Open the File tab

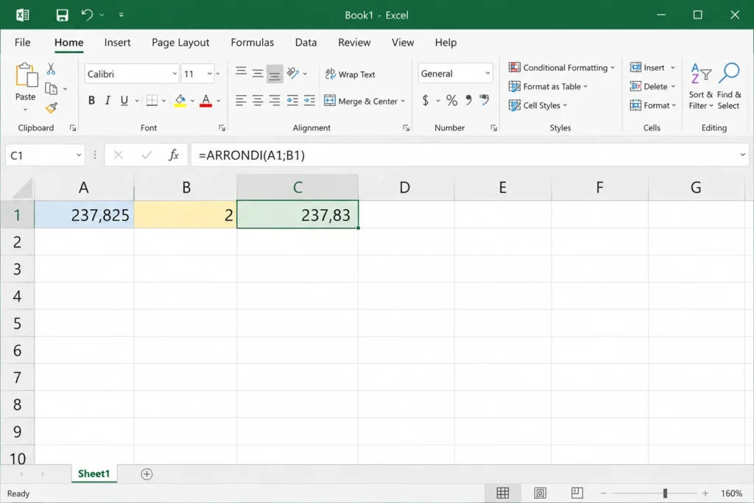tap(23, 42)
